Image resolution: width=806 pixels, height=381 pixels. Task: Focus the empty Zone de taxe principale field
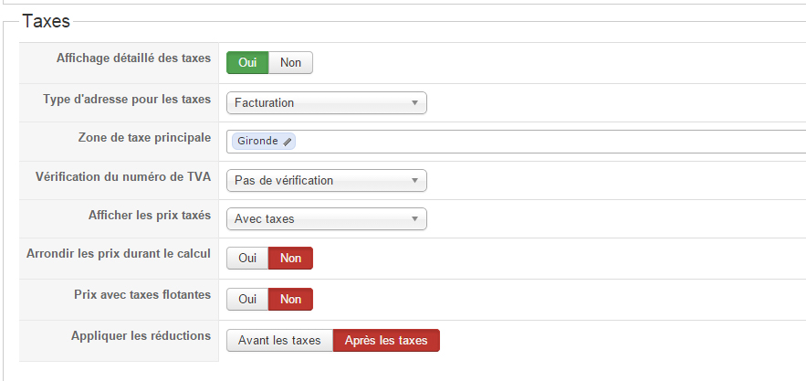click(x=550, y=142)
